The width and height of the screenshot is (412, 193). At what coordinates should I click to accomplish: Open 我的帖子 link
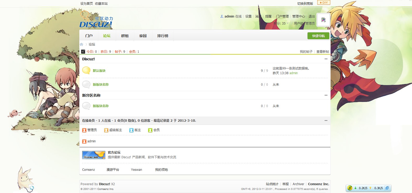[306, 52]
